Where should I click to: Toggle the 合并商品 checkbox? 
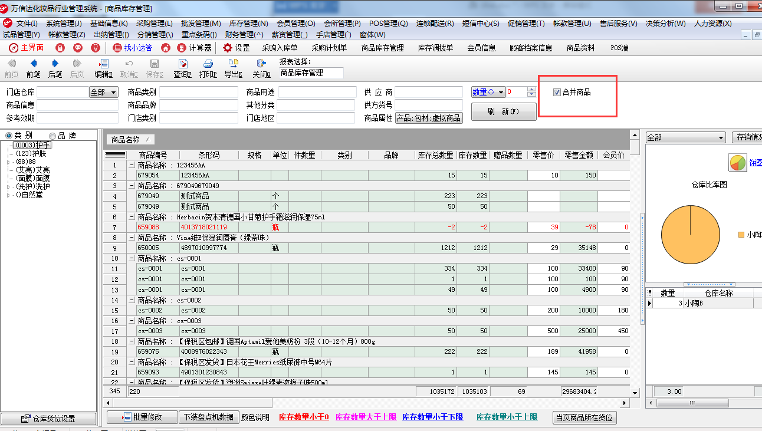point(557,92)
